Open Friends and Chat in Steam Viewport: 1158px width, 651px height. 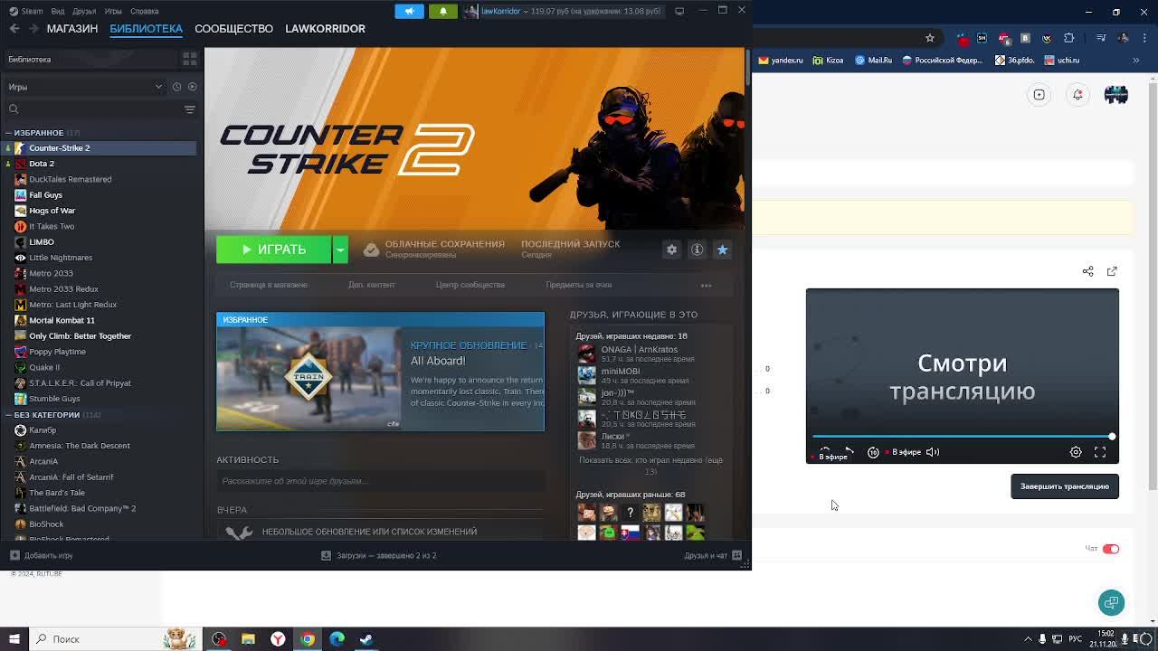[x=713, y=555]
